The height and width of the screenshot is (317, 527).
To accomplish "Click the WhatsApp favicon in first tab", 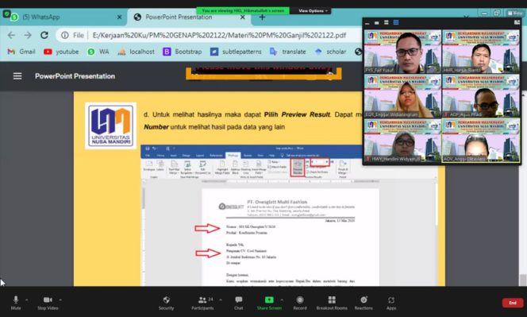I will [x=14, y=17].
